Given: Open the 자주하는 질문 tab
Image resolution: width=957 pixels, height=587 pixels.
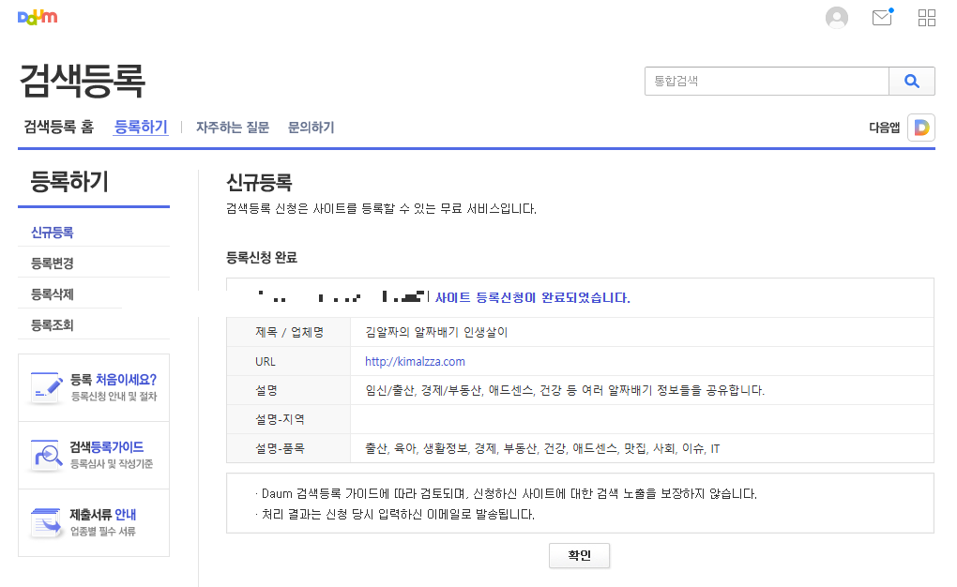Looking at the screenshot, I should point(231,127).
